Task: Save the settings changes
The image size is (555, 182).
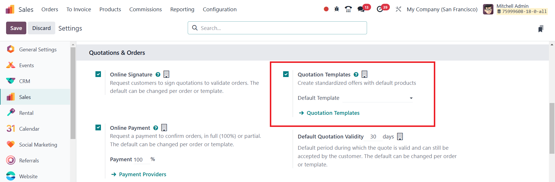Action: [16, 28]
